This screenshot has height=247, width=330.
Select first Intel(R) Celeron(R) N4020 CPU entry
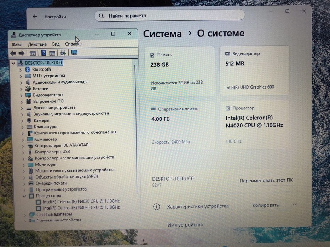tap(81, 201)
